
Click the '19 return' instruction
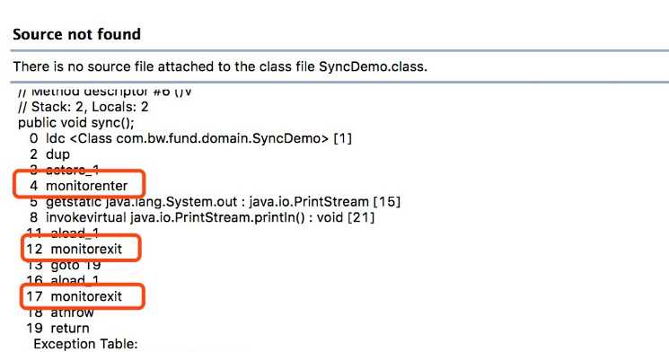tap(58, 328)
